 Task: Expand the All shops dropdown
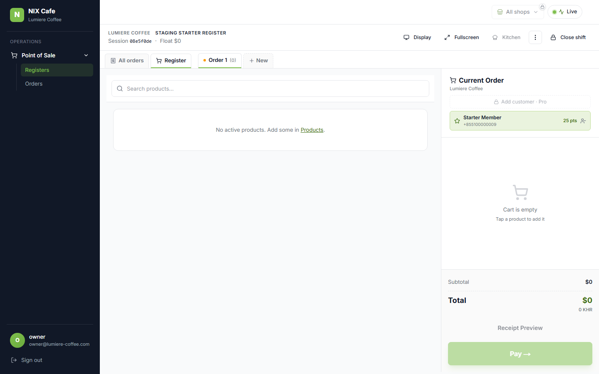(517, 12)
